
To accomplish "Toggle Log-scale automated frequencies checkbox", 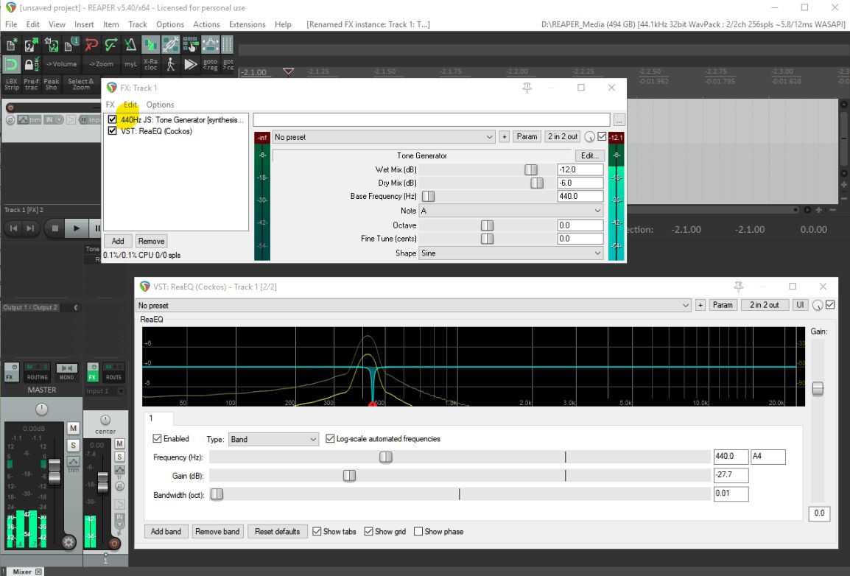I will [329, 438].
